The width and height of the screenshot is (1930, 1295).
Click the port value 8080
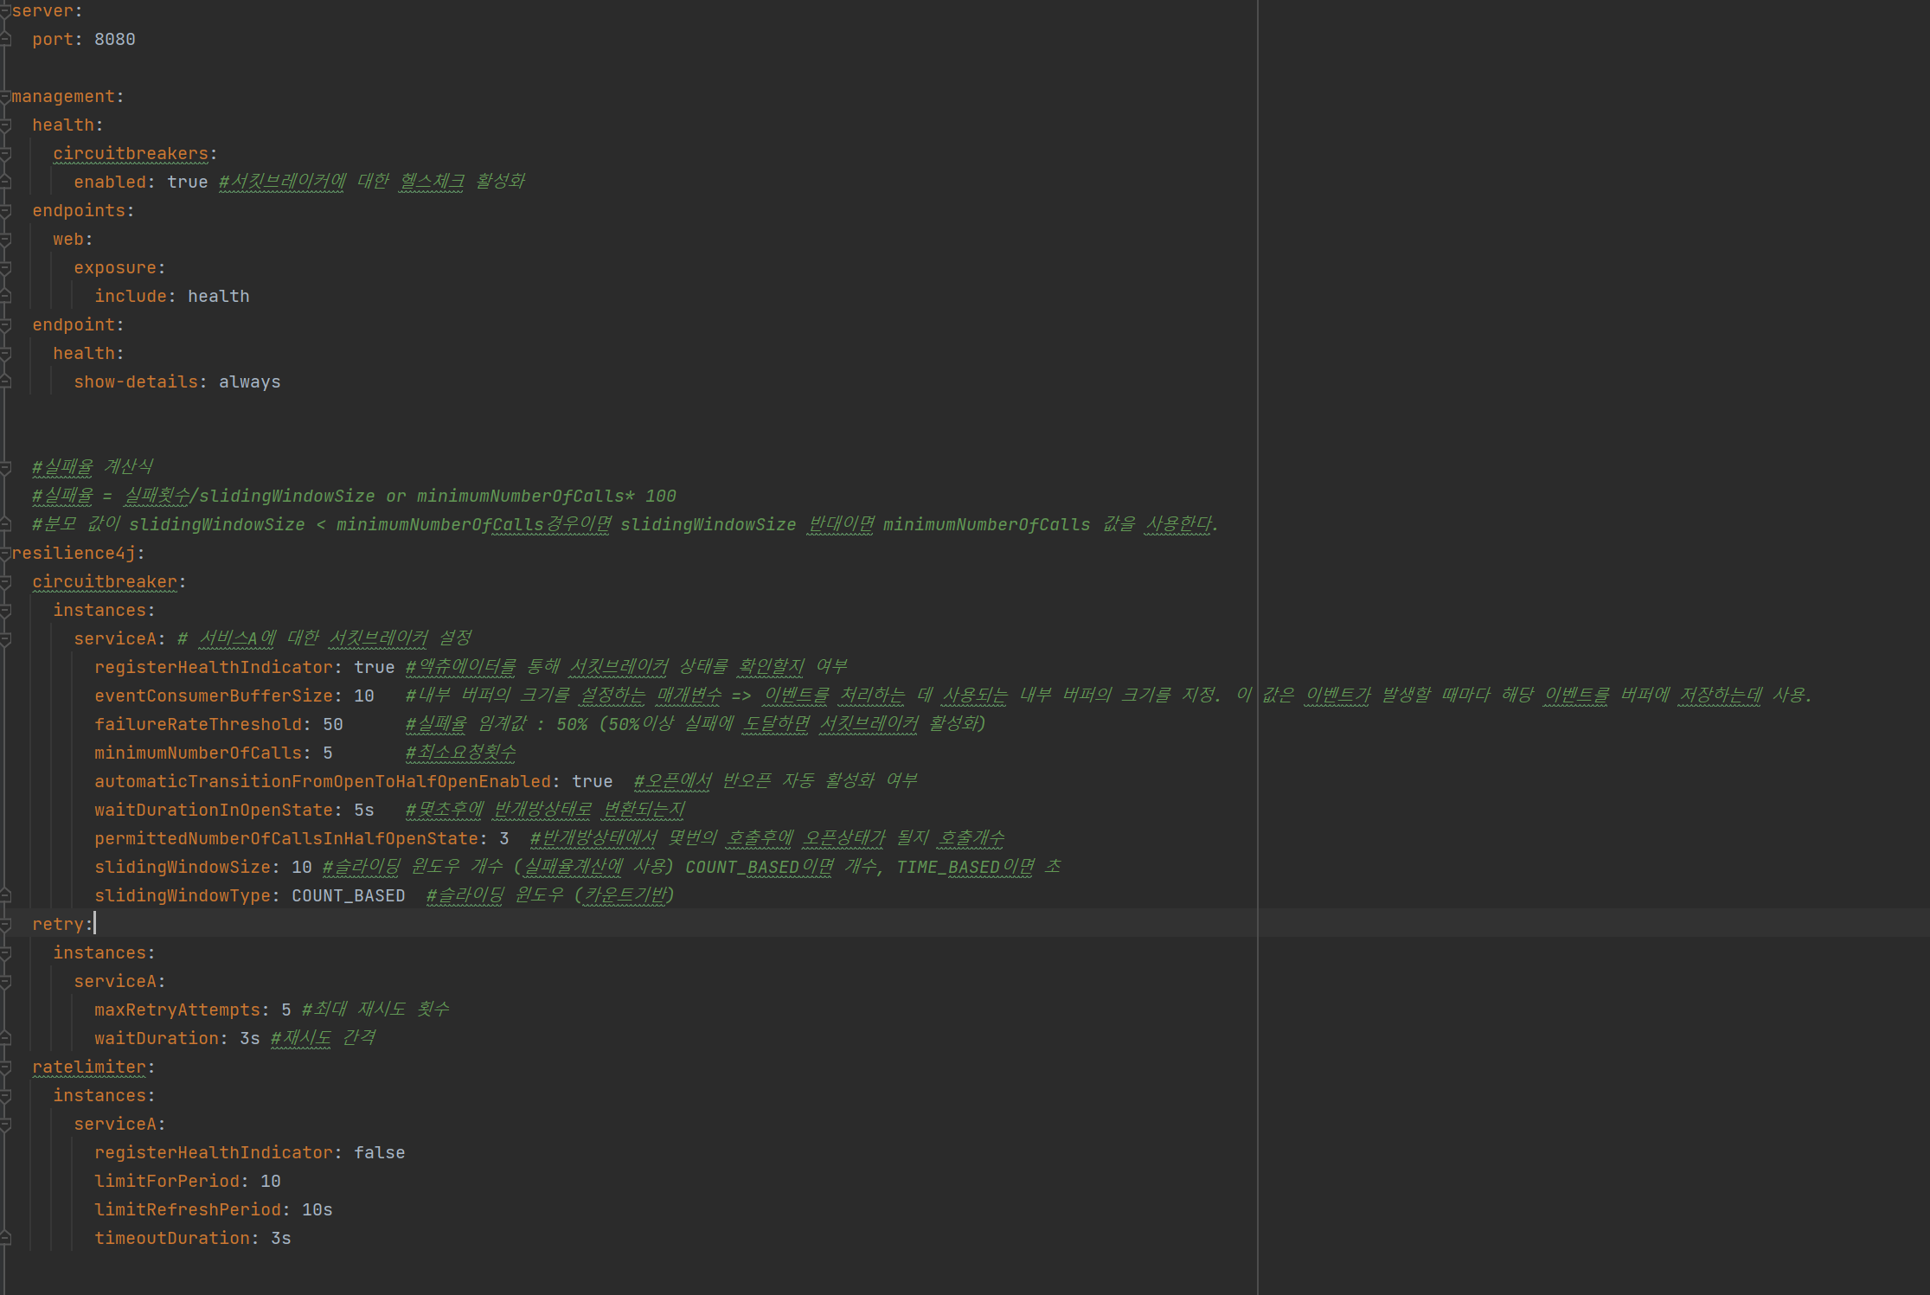114,40
